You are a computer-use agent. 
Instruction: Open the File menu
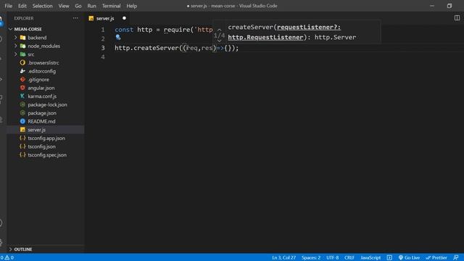8,6
